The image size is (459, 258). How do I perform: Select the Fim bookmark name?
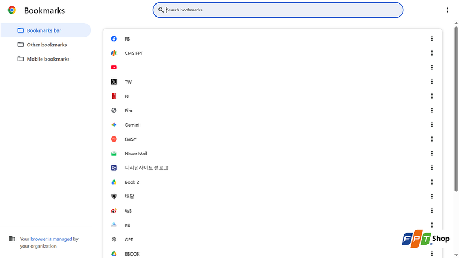tap(128, 111)
